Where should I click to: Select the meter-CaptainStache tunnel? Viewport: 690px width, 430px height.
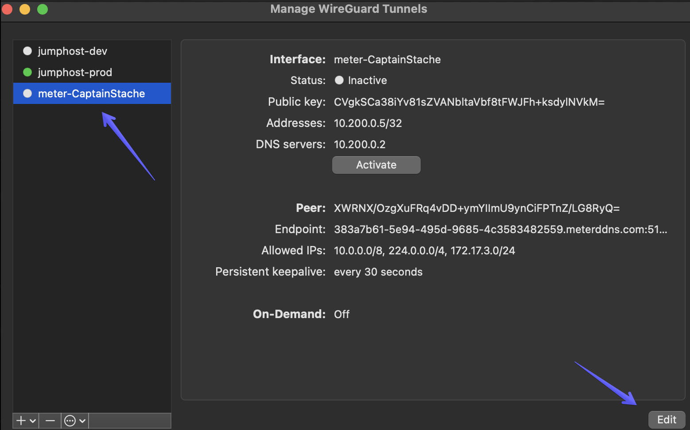coord(91,93)
